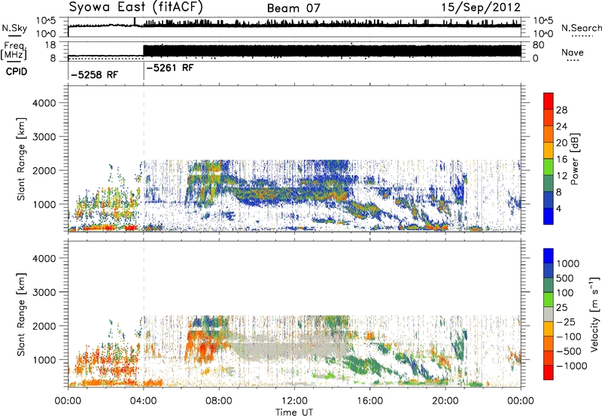Click the 'N.Sky' legend label

(14, 28)
